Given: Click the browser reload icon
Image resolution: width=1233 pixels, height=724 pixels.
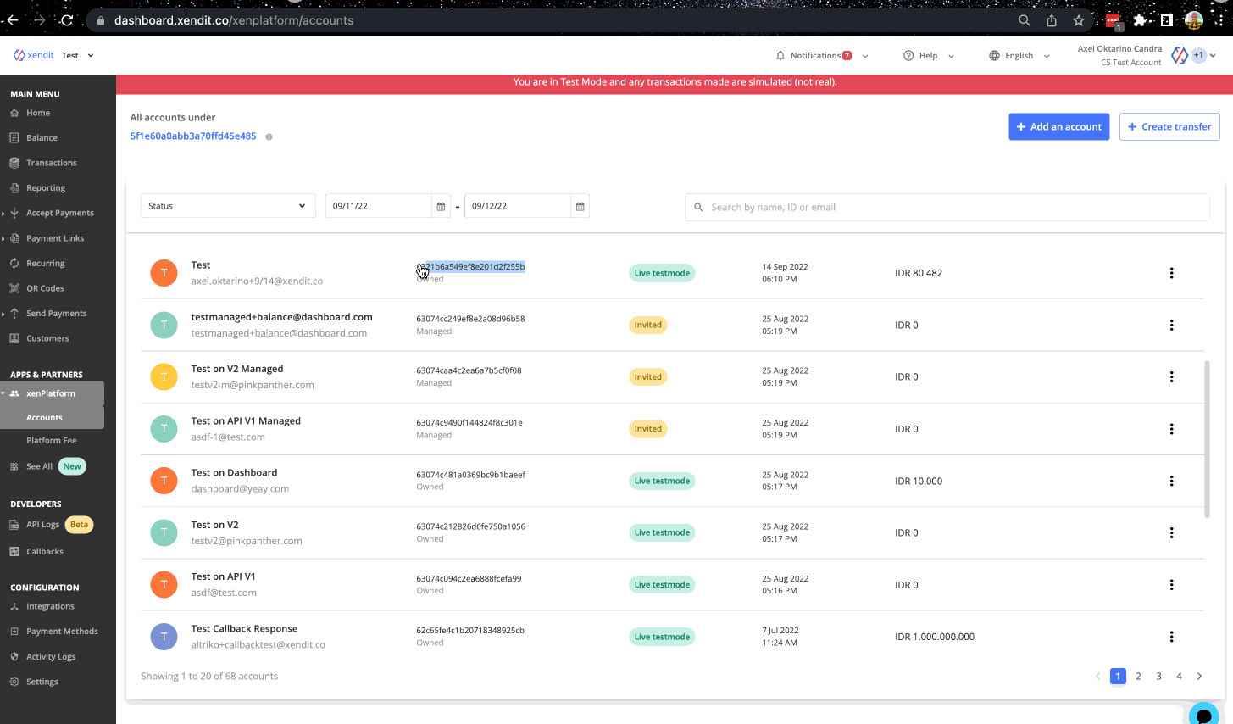Looking at the screenshot, I should tap(67, 20).
